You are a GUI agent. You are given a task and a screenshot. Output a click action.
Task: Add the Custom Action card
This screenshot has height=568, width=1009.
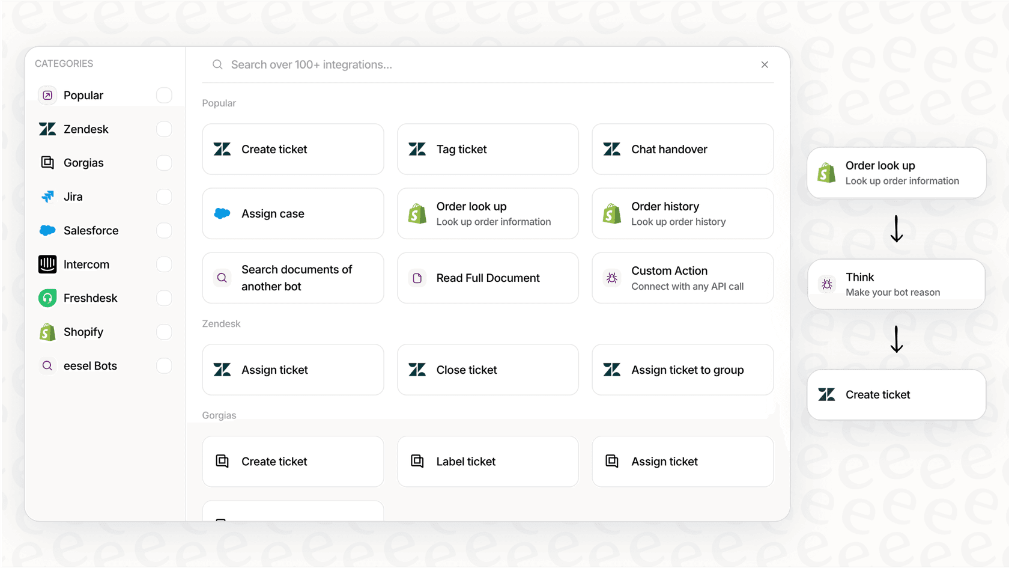(x=683, y=278)
